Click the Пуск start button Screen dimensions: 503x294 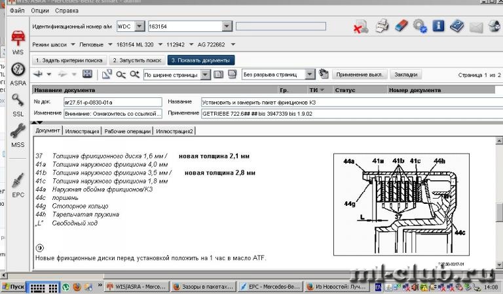pyautogui.click(x=14, y=287)
